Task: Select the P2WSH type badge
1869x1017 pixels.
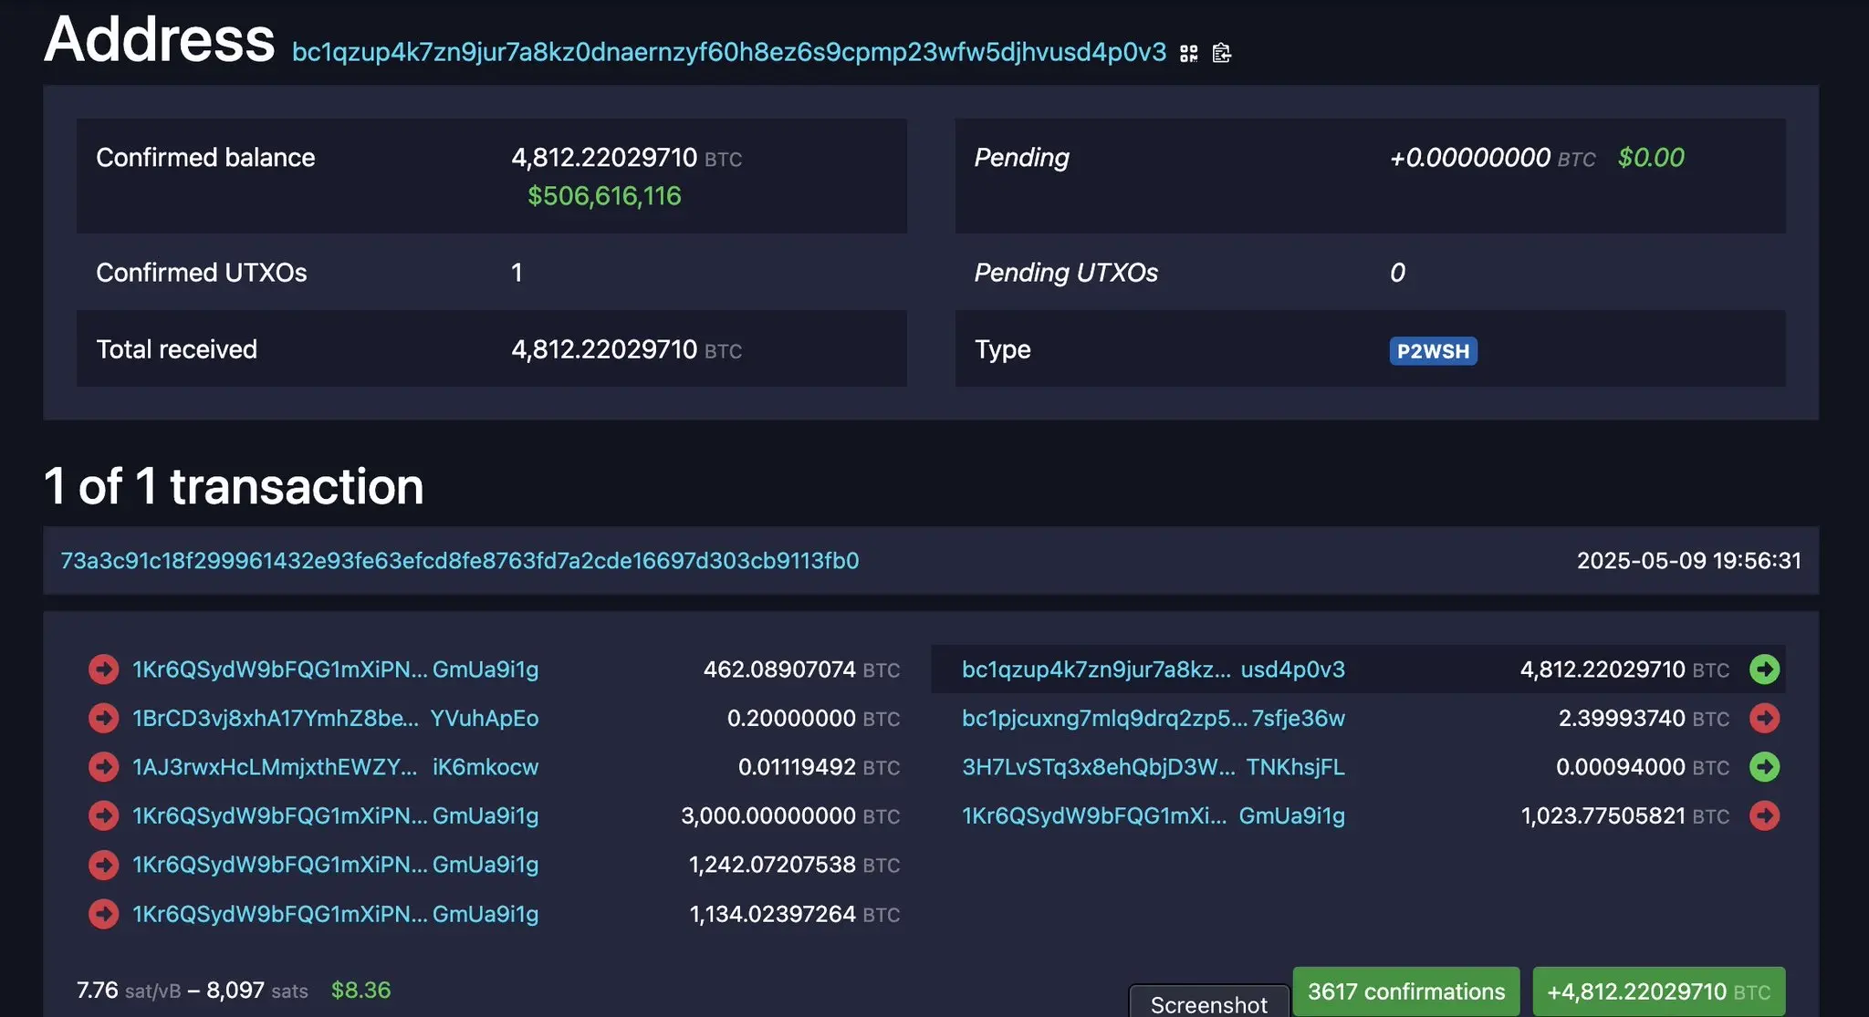Action: point(1433,350)
